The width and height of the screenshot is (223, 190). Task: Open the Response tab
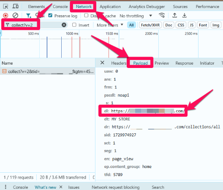coord(184,63)
